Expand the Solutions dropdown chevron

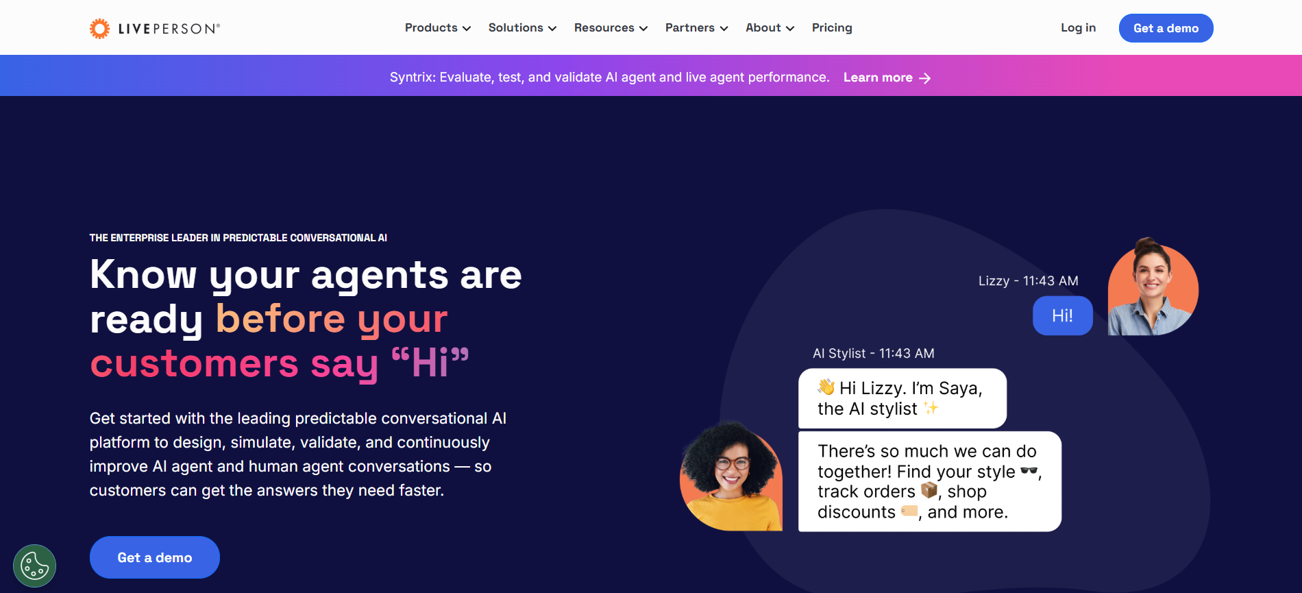pyautogui.click(x=552, y=28)
